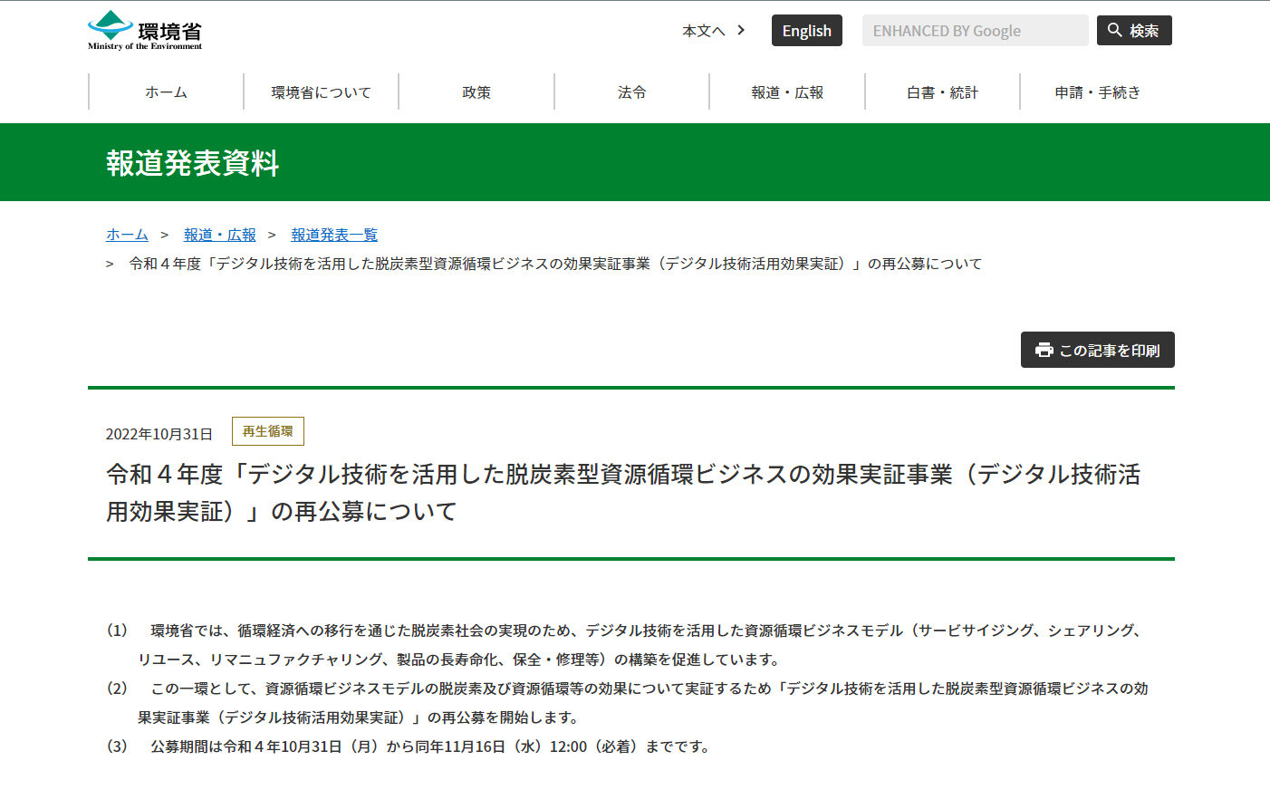Open the 白書・統計 navigation item
1270x809 pixels.
pyautogui.click(x=942, y=92)
